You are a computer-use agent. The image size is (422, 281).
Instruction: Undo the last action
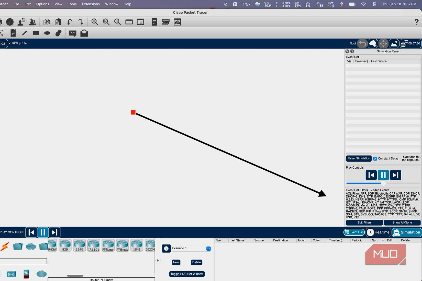69,22
